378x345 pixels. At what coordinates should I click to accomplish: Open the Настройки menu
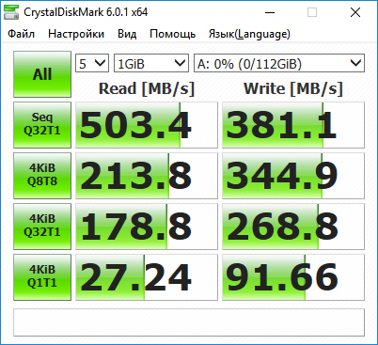76,34
